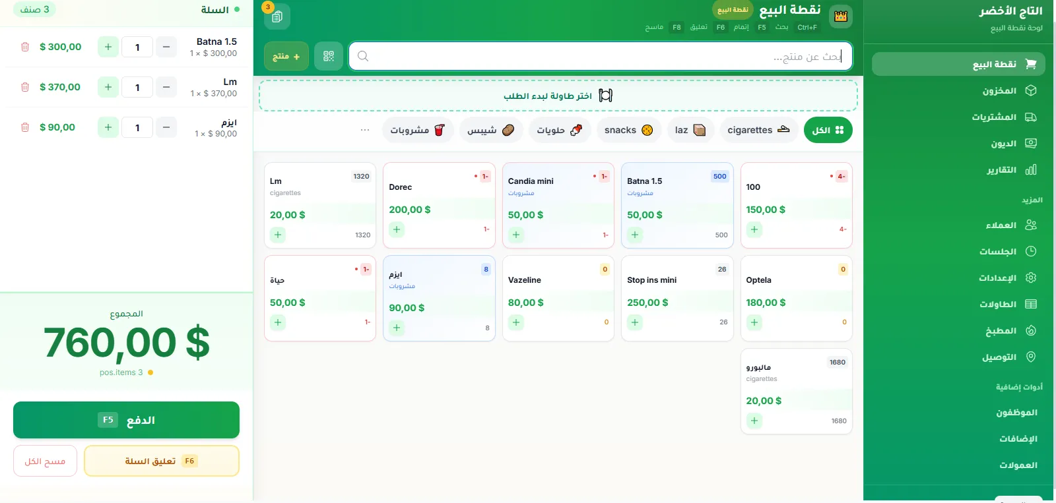Click the مالبورو product name
This screenshot has width=1056, height=503.
coord(758,367)
